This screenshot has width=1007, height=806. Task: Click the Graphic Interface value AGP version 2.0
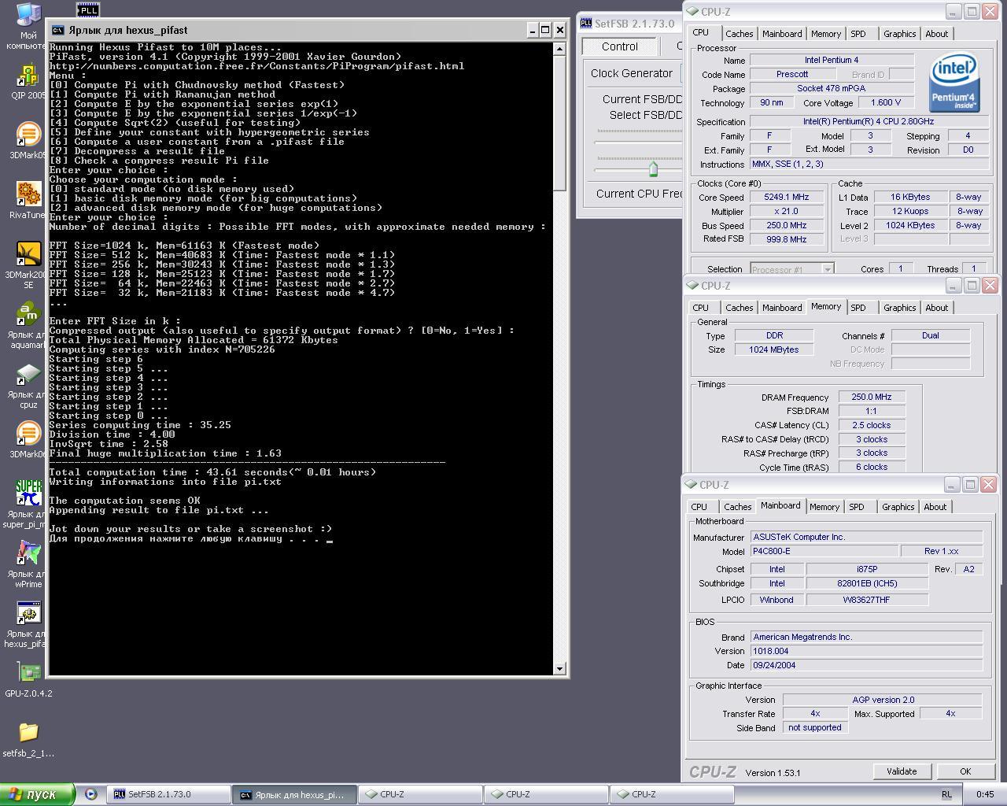tap(883, 700)
